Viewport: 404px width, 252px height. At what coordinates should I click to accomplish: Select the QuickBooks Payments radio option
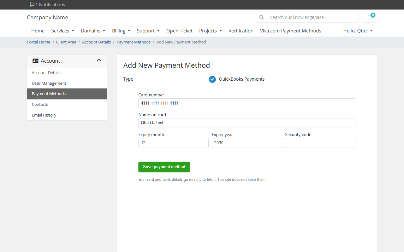212,79
